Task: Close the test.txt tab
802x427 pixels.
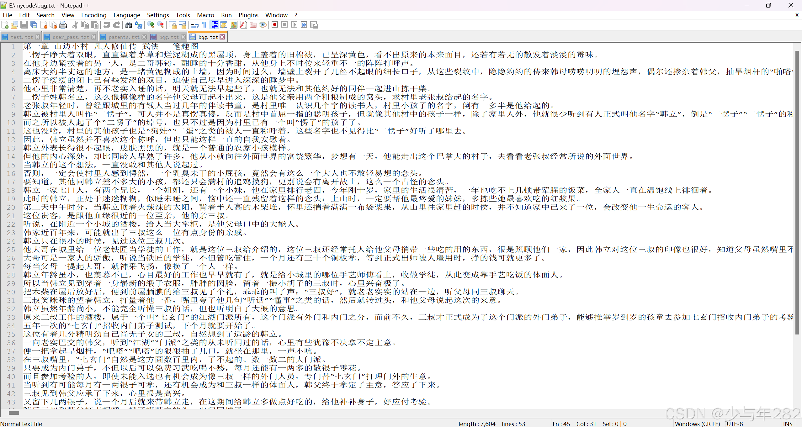Action: (38, 37)
